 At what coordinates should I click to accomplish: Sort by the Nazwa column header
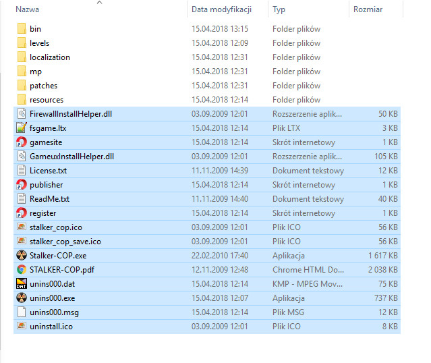click(x=27, y=9)
